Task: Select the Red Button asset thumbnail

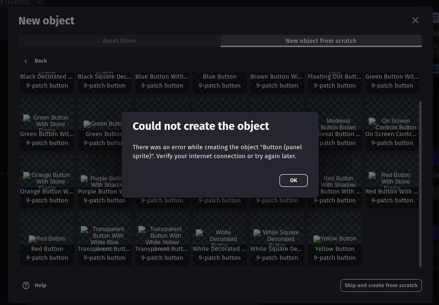Action: coord(47,239)
